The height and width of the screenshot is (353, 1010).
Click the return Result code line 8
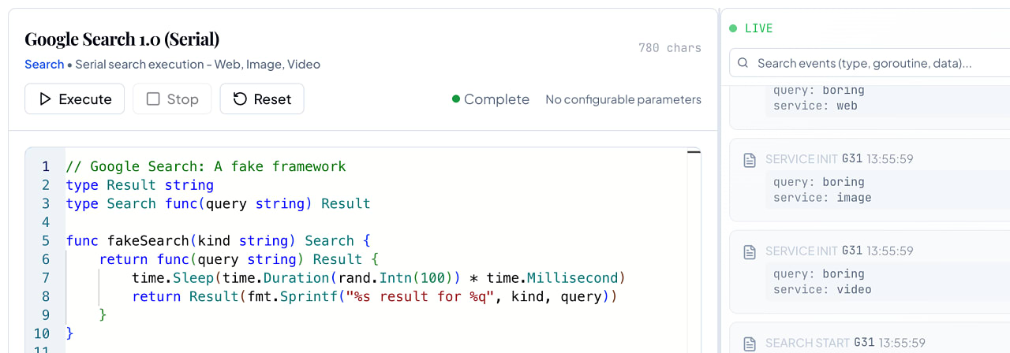374,297
